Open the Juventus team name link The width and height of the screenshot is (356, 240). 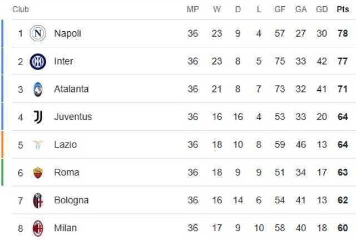[x=73, y=117]
